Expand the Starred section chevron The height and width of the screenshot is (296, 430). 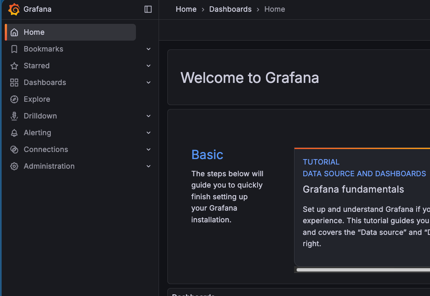tap(149, 66)
